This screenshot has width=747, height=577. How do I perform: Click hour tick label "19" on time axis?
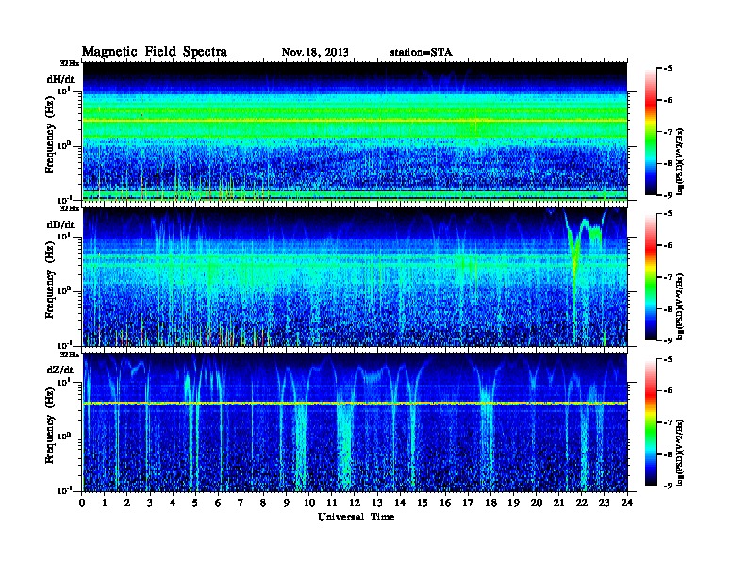pyautogui.click(x=513, y=503)
